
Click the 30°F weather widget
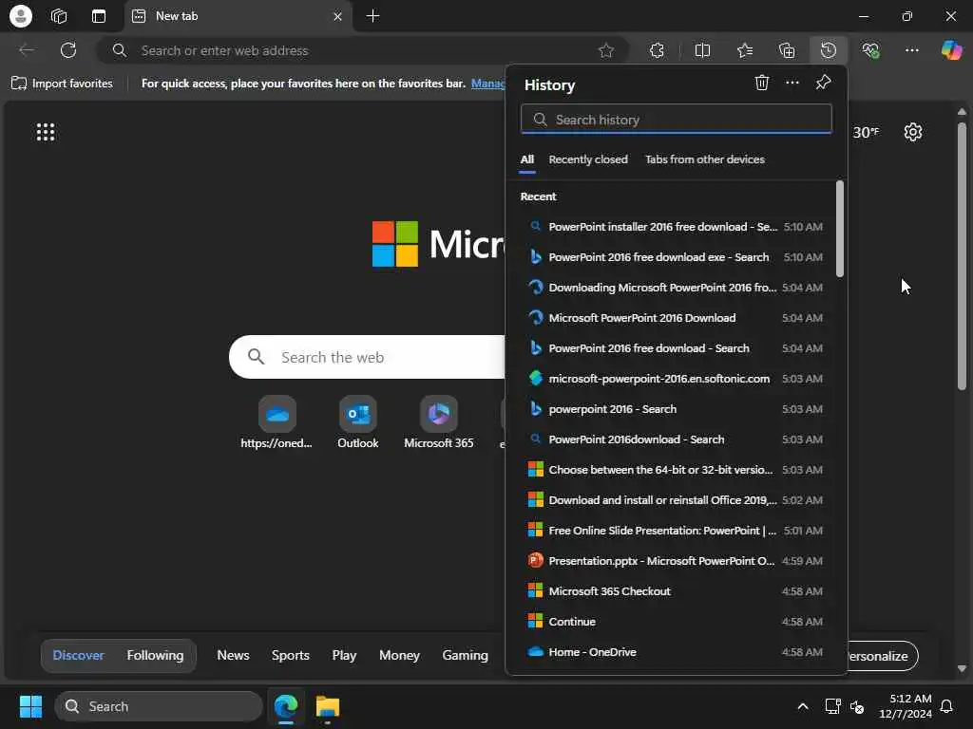[866, 132]
